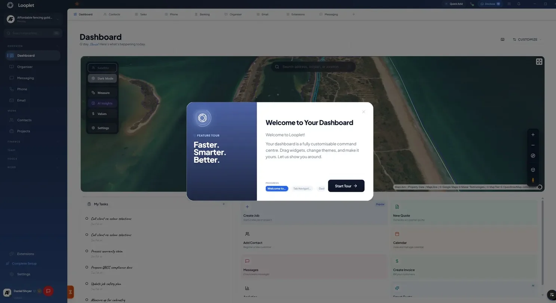Open map Settings in the map panel
Image resolution: width=556 pixels, height=303 pixels.
click(x=102, y=128)
